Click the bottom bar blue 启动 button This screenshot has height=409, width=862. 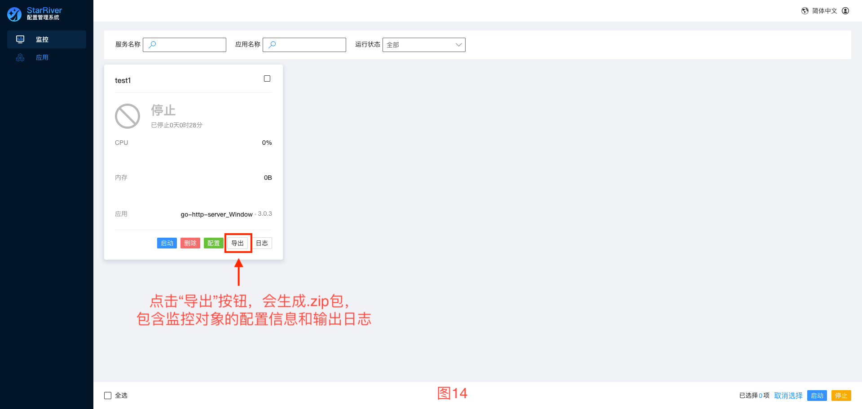[x=817, y=396]
